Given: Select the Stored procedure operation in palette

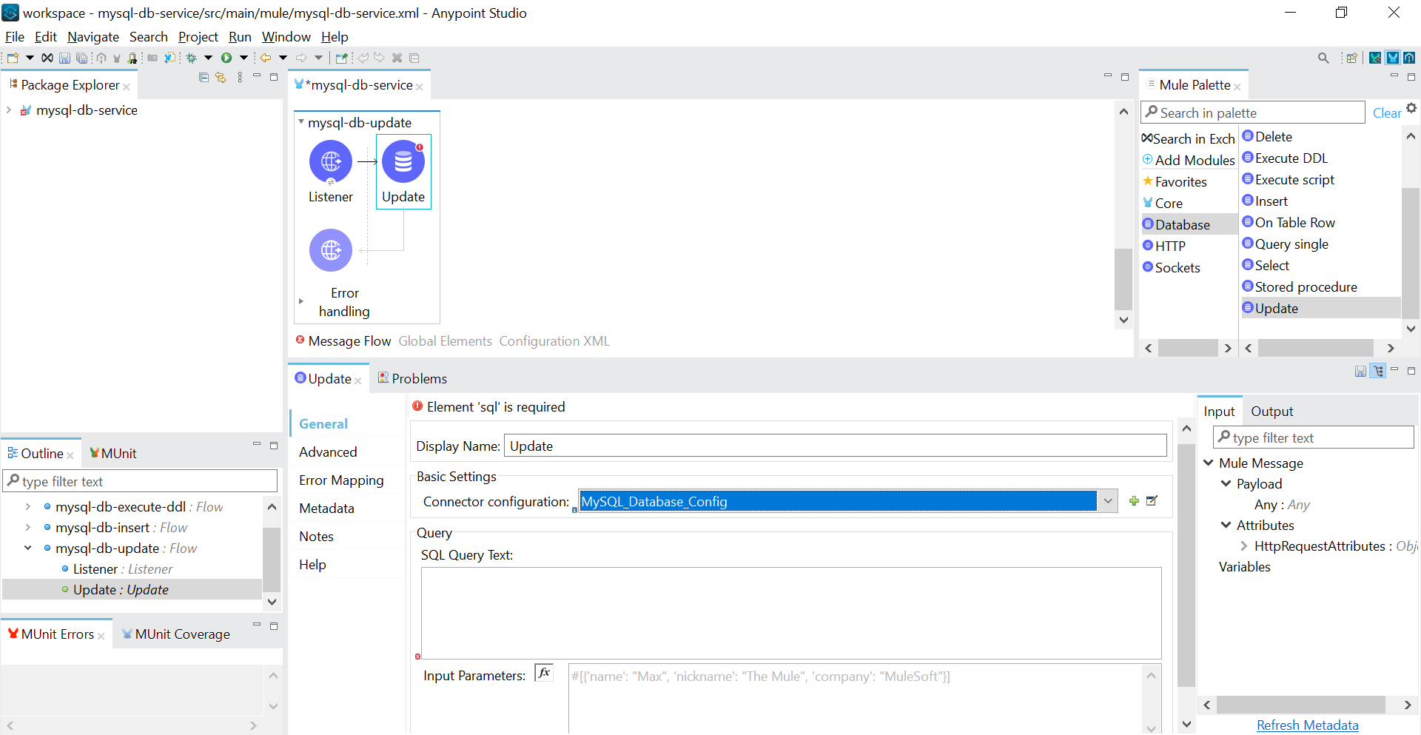Looking at the screenshot, I should coord(1300,287).
